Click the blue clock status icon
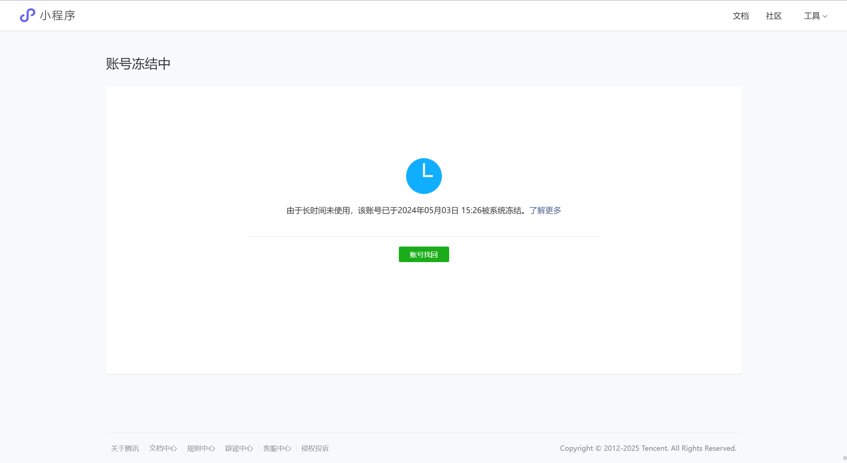This screenshot has height=463, width=847. point(424,176)
